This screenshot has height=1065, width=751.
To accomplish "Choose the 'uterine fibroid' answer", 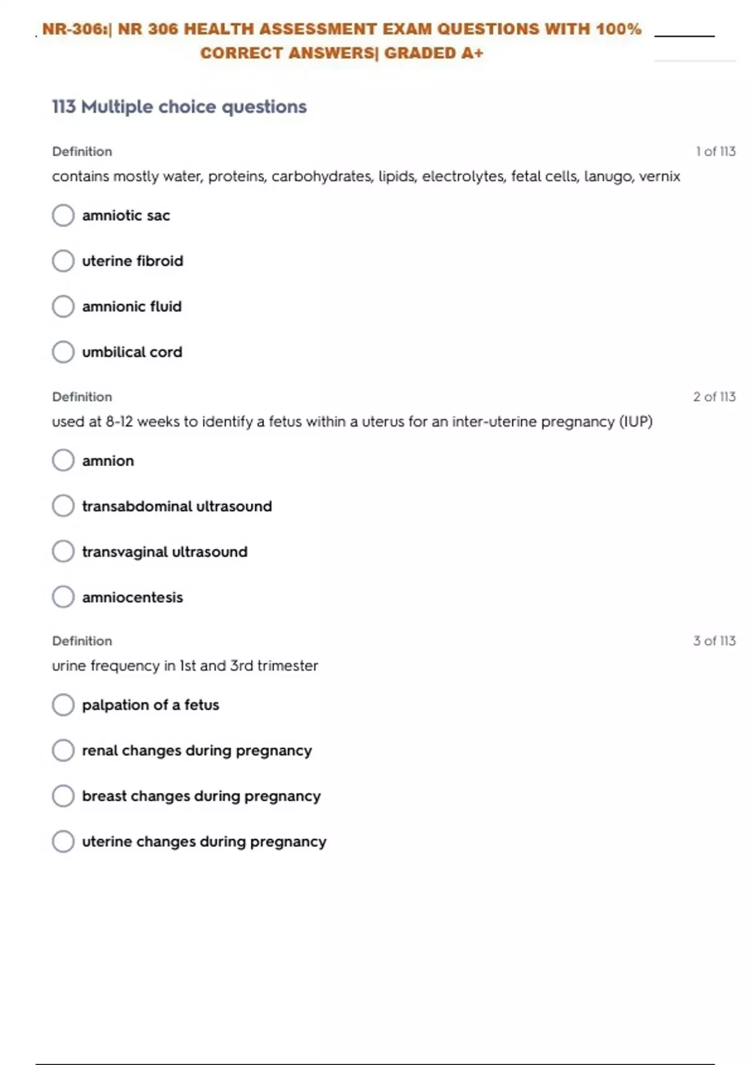I will 63,261.
